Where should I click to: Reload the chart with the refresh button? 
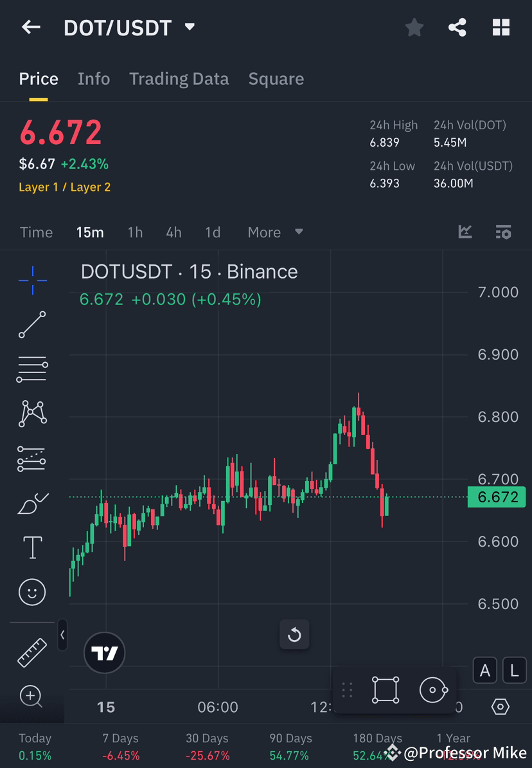[294, 634]
